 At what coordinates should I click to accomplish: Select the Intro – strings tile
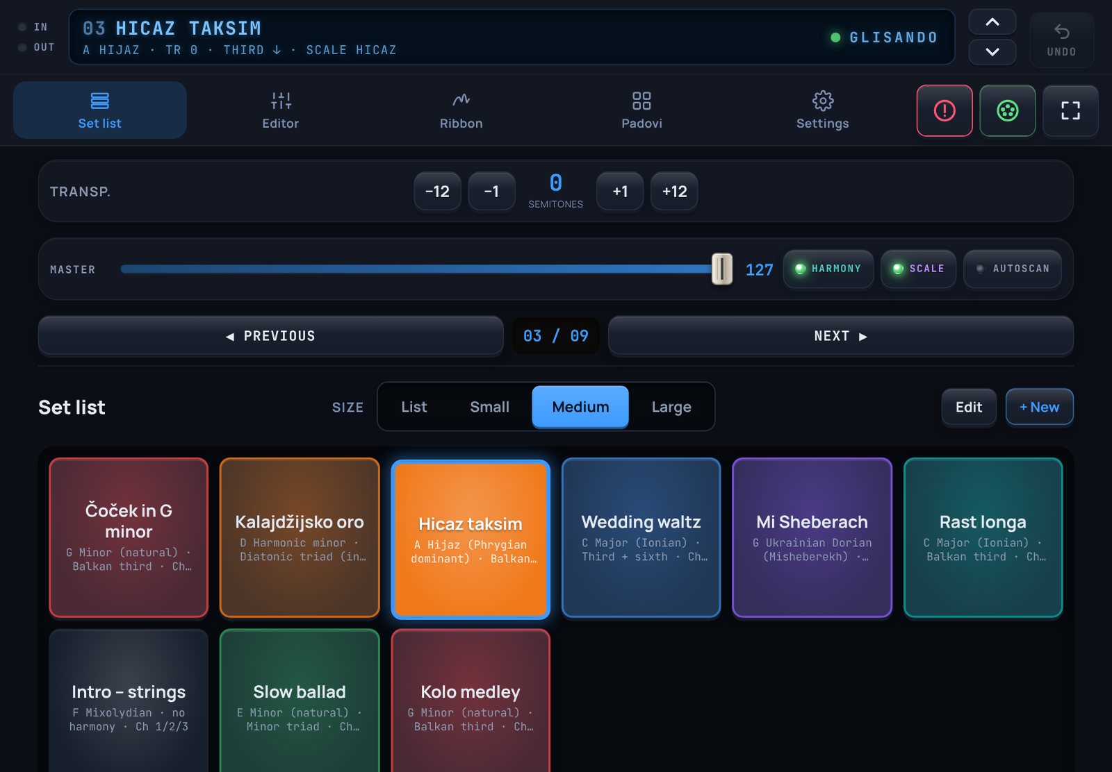(x=129, y=700)
